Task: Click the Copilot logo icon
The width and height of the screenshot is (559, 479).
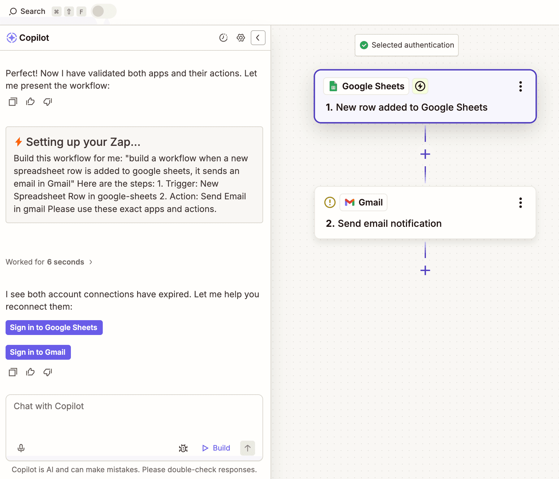Action: (x=12, y=38)
